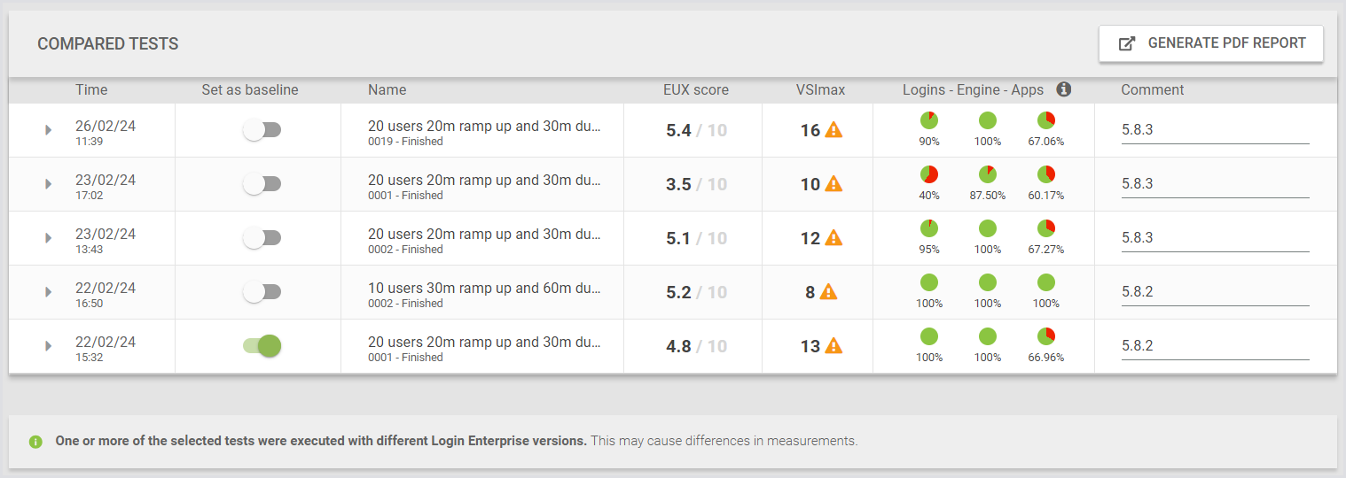
Task: Click VSImax warning icon for 26/02/24 test
Action: (833, 130)
